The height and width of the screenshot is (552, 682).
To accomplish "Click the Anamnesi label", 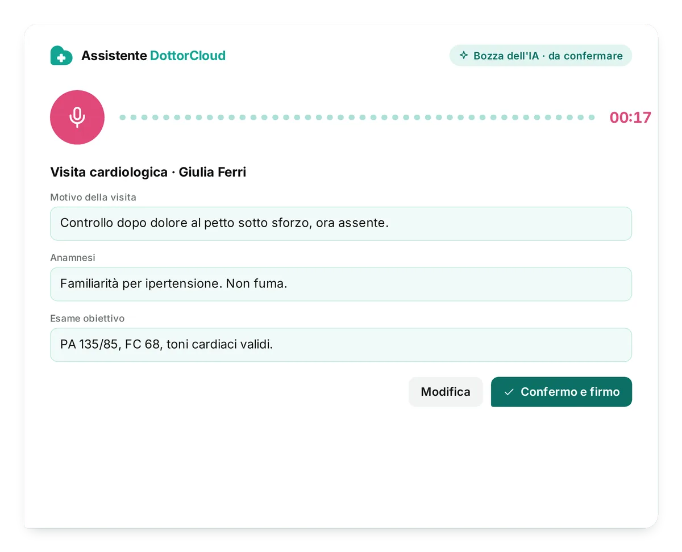I will tap(73, 258).
